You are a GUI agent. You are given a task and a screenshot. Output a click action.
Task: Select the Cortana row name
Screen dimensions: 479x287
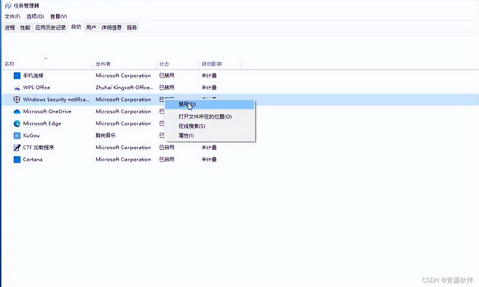click(x=33, y=160)
